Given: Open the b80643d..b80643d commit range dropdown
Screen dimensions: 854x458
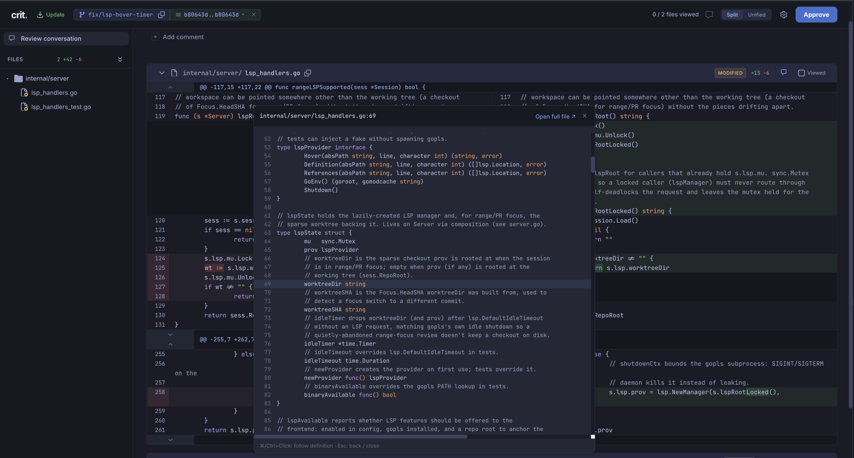Looking at the screenshot, I should click(x=211, y=15).
